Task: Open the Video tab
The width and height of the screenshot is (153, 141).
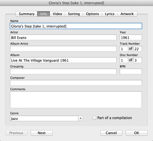Action: click(58, 14)
